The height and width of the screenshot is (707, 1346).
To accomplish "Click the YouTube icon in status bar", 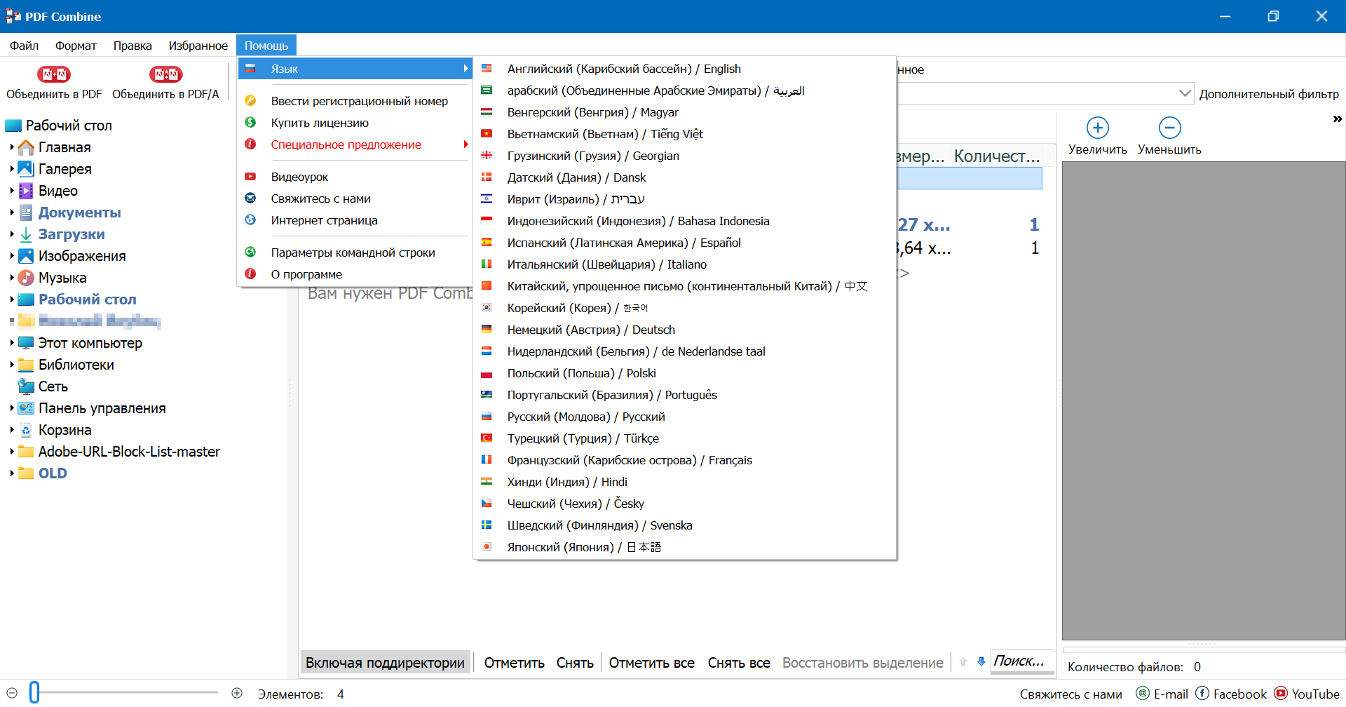I will [1281, 693].
